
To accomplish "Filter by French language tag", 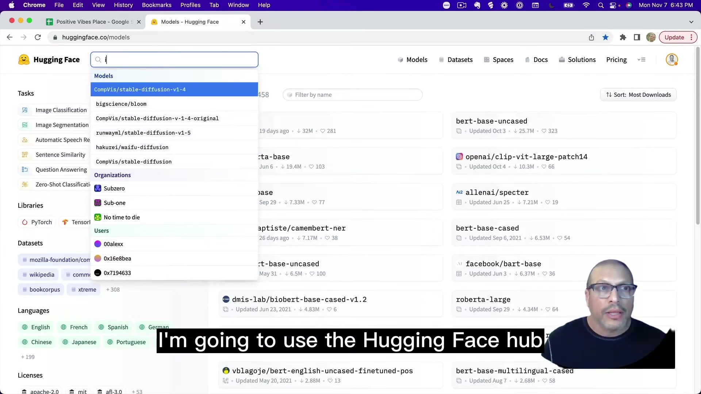I will point(74,327).
